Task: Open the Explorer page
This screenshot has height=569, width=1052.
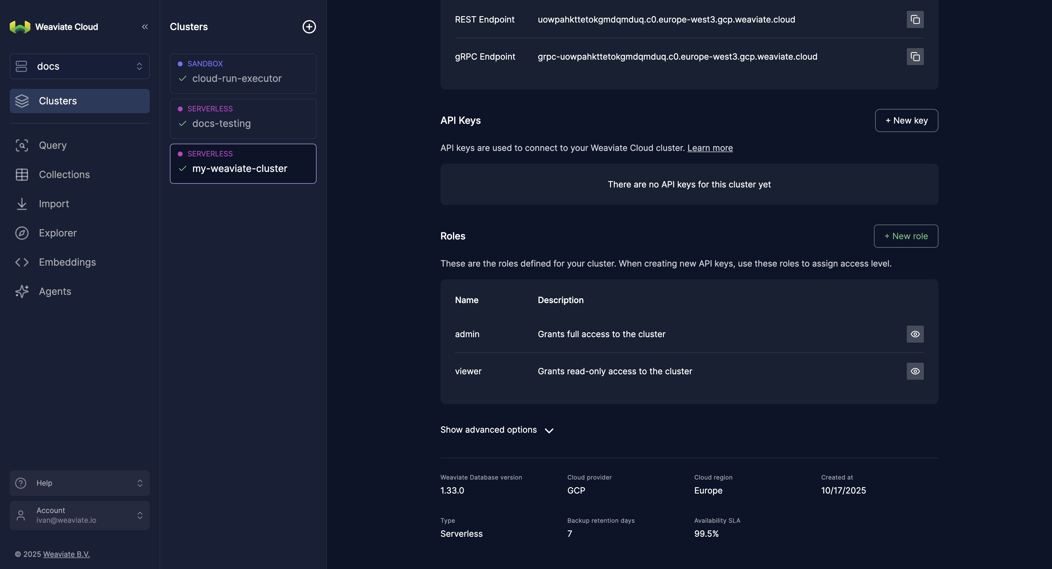Action: (58, 233)
